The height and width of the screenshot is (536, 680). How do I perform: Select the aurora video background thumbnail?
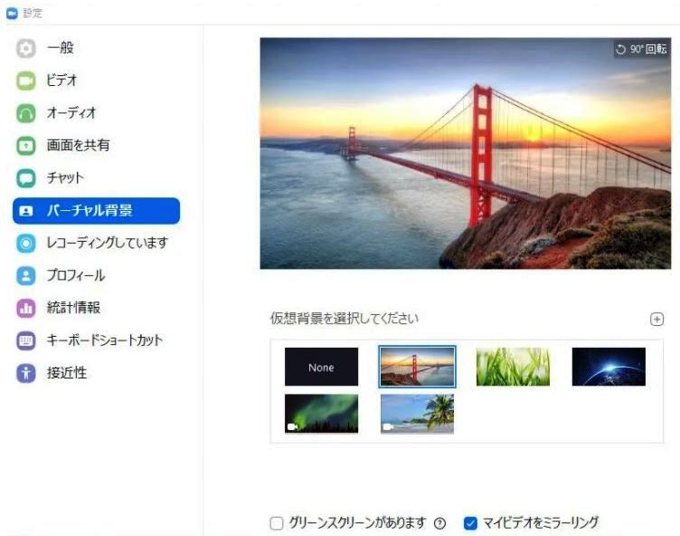coord(321,414)
